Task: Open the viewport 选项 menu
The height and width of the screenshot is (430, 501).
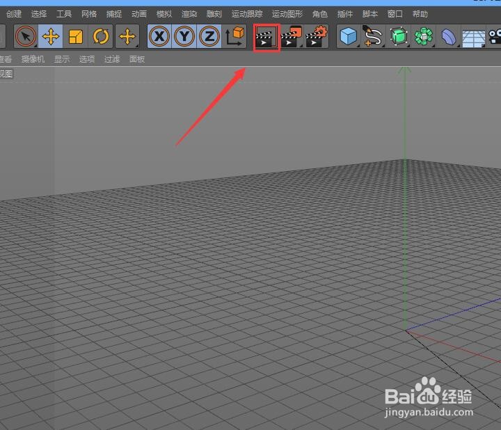Action: click(x=87, y=59)
